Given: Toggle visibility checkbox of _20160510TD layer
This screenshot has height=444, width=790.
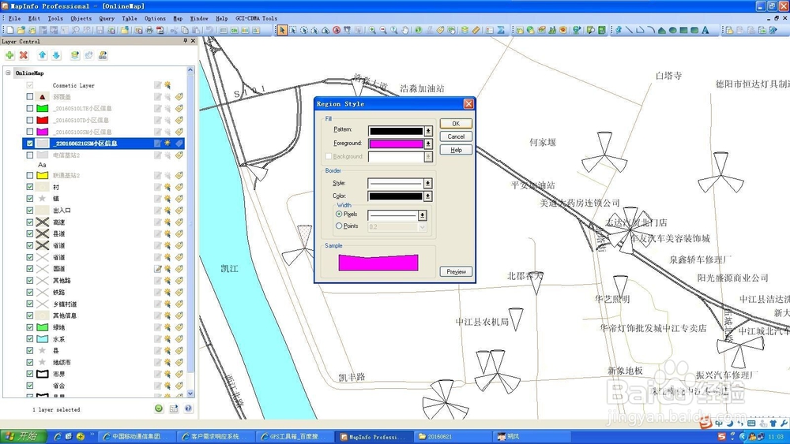Looking at the screenshot, I should click(x=30, y=120).
